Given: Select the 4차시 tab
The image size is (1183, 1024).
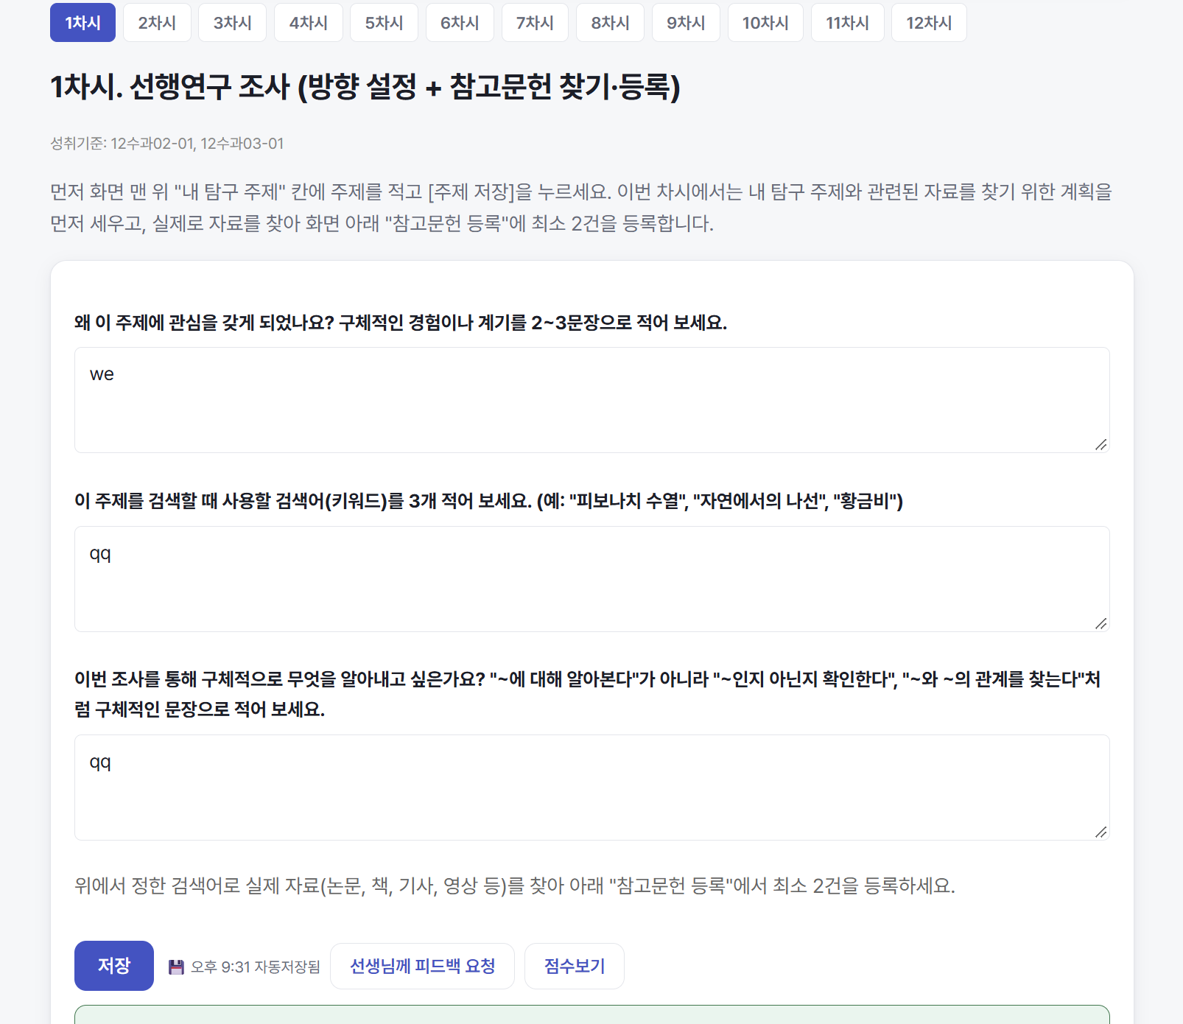Looking at the screenshot, I should [x=309, y=23].
